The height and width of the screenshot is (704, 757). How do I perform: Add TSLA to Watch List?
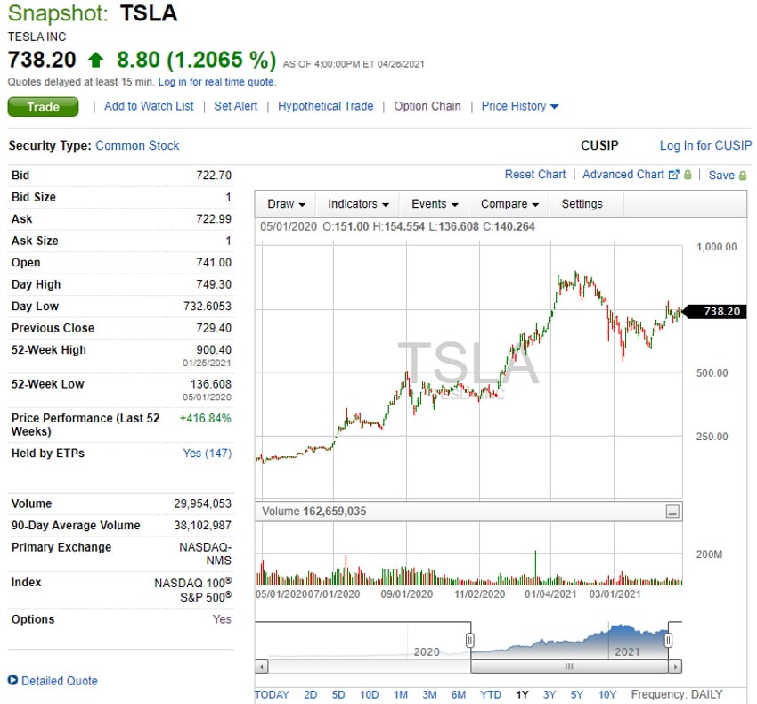pos(149,106)
